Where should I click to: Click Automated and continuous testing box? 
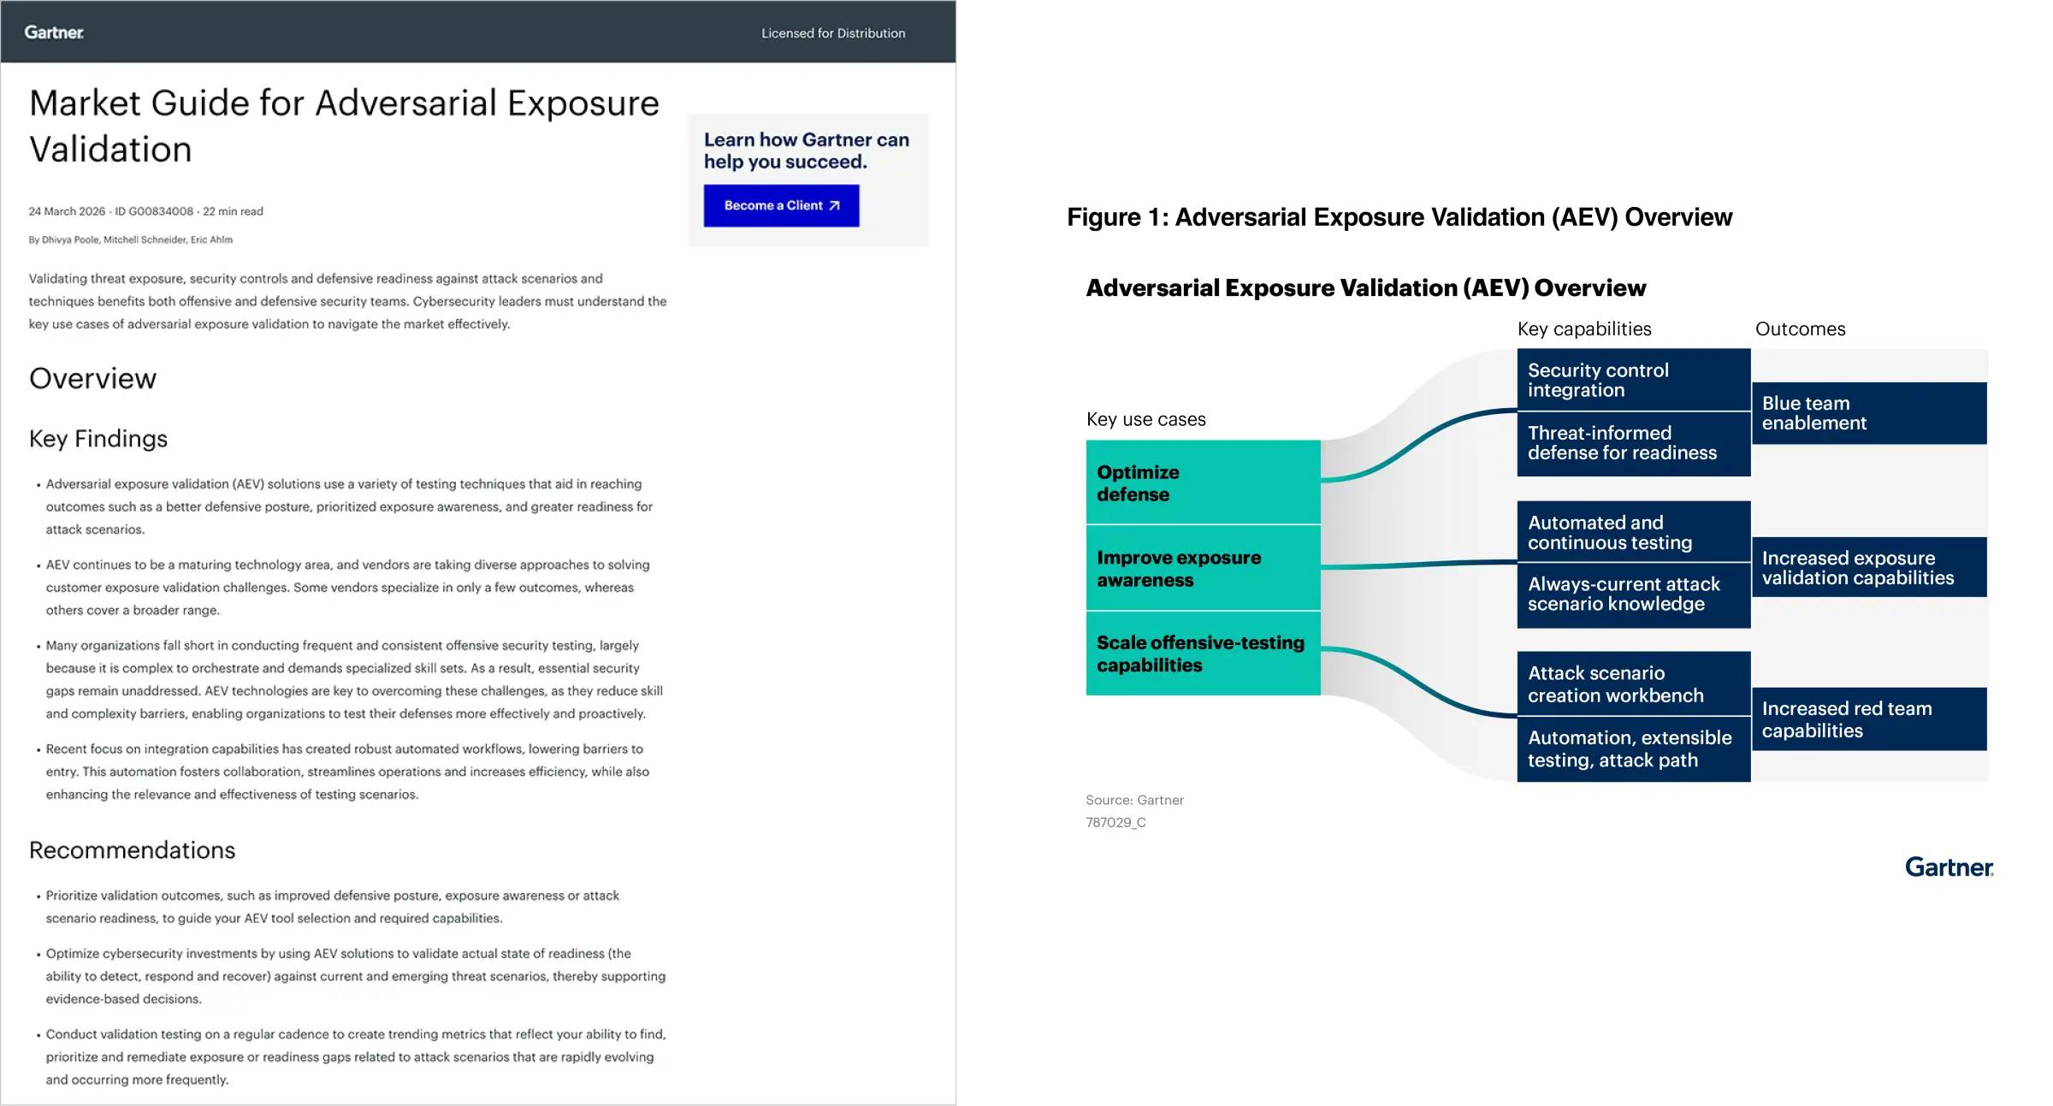(x=1632, y=532)
